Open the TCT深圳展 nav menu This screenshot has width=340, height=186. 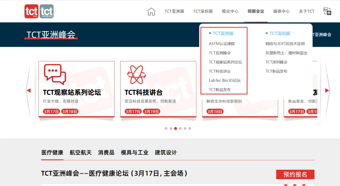[x=203, y=11]
